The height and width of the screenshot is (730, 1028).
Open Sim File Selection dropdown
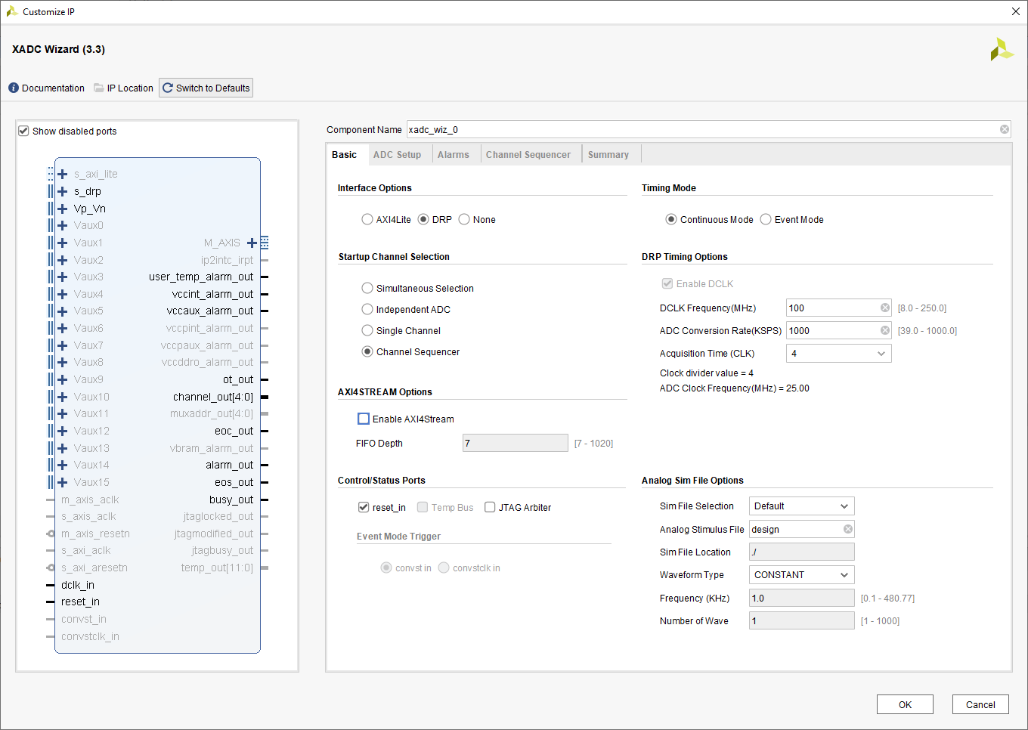[x=802, y=506]
